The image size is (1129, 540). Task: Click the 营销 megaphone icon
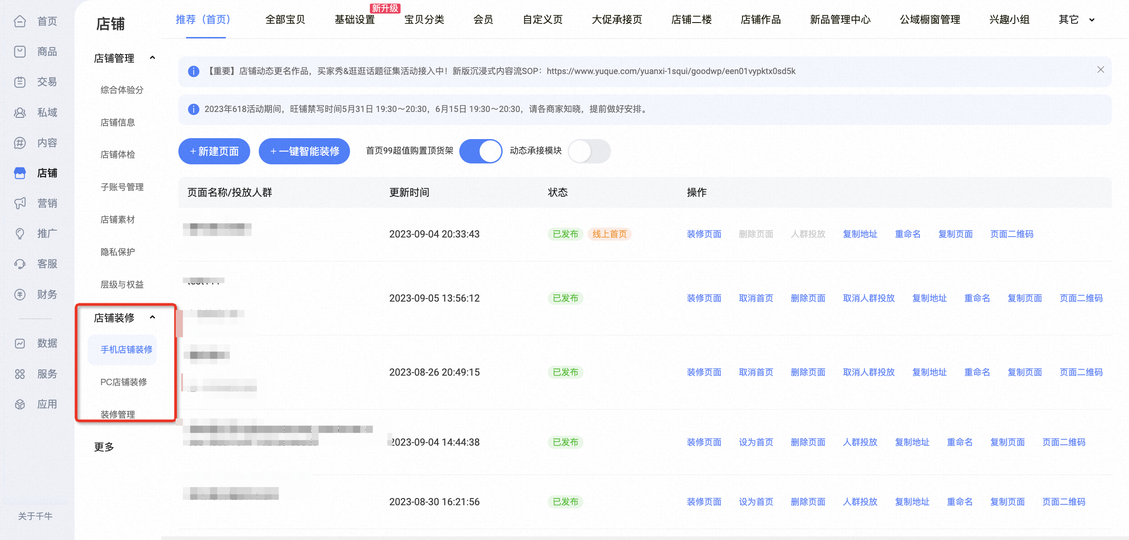[x=20, y=203]
